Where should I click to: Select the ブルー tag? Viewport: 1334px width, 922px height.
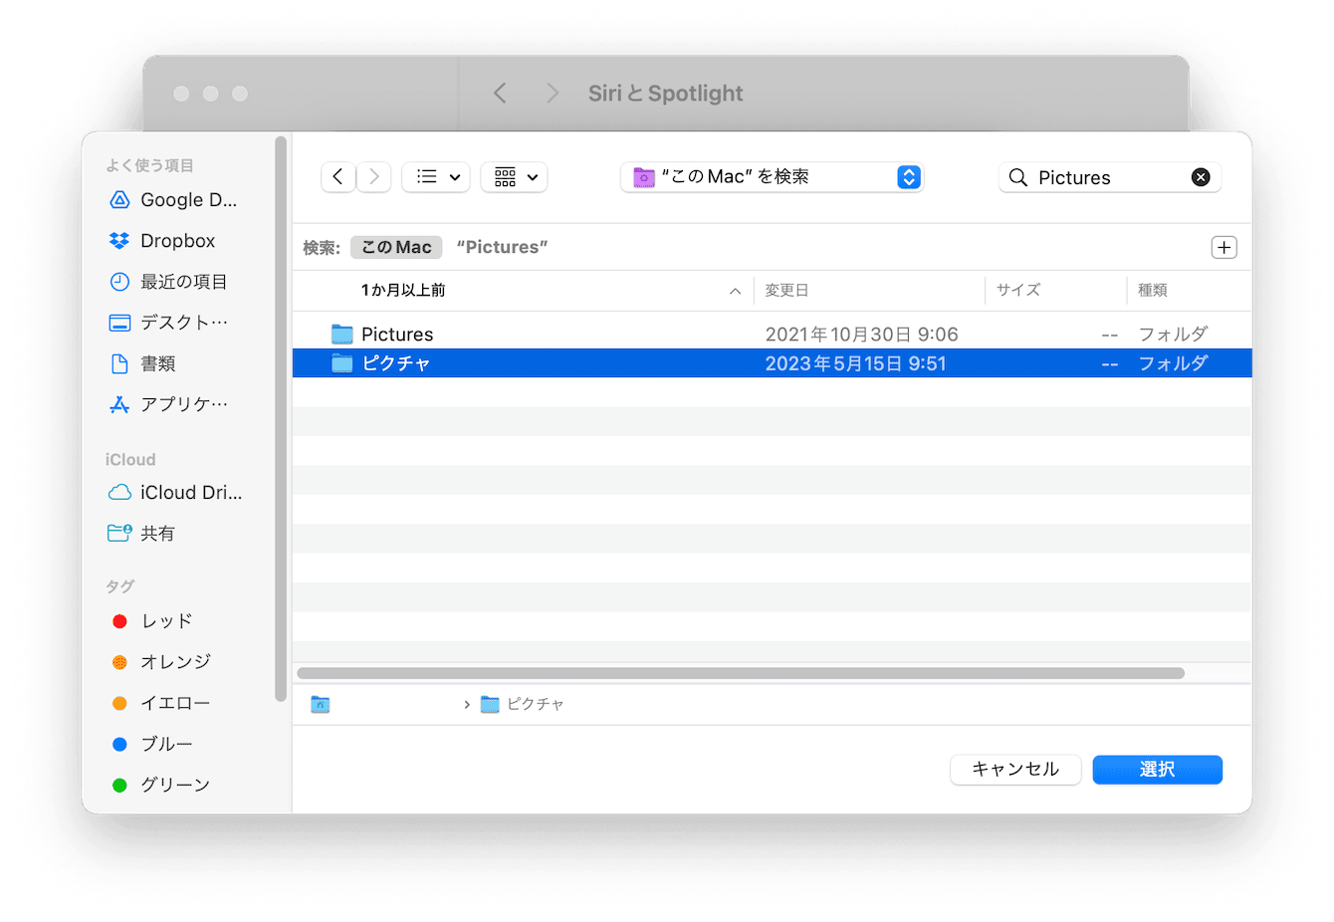click(x=152, y=744)
